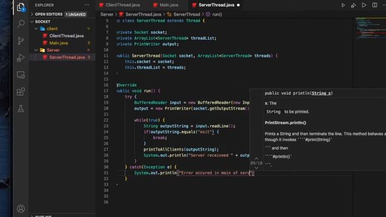386x217 pixels.
Task: Open Explorer more actions ellipsis
Action: coord(87,5)
